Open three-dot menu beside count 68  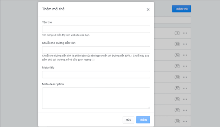[x=185, y=77]
